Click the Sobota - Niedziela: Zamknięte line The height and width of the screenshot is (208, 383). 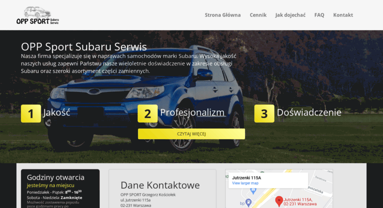tap(55, 198)
